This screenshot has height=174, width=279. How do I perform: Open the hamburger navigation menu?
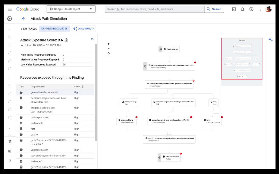[10, 9]
